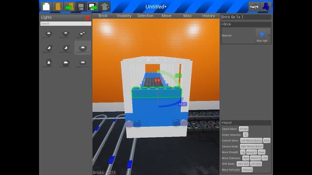Open the Material dropdown arrow
312x175 pixels.
269,35
